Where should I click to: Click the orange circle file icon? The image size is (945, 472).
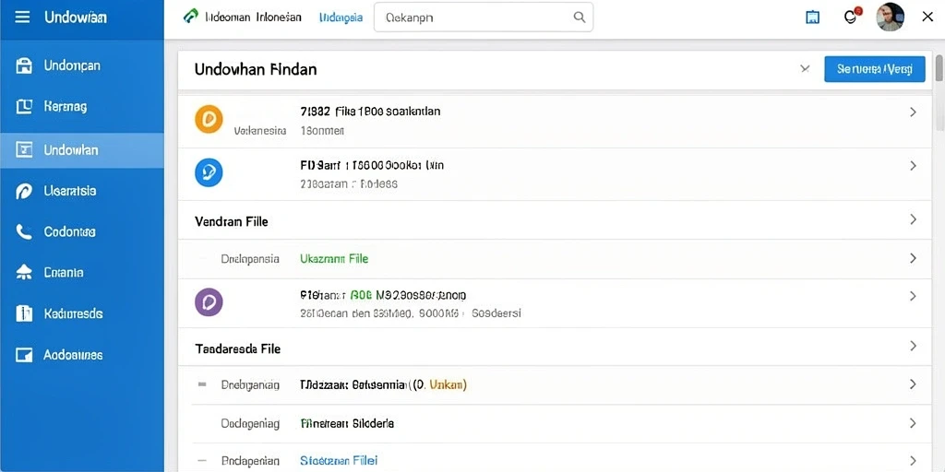coord(209,119)
